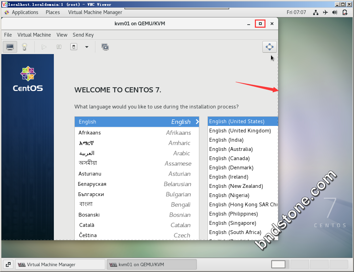The height and width of the screenshot is (272, 354).
Task: Choose English (Ireland) locale
Action: [243, 177]
